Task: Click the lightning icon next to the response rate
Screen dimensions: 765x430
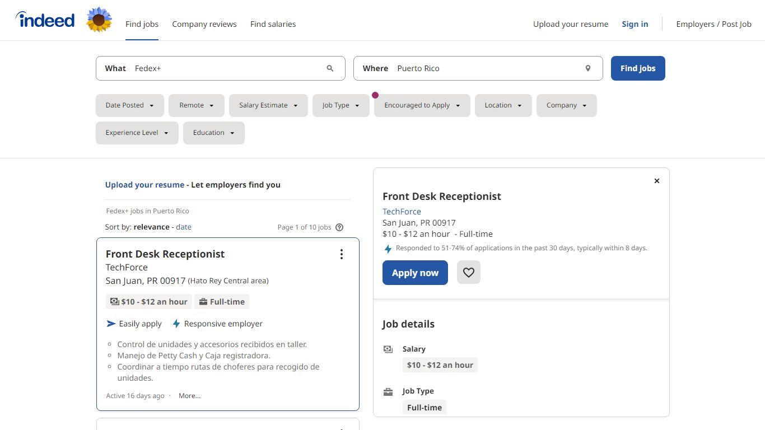Action: 388,249
